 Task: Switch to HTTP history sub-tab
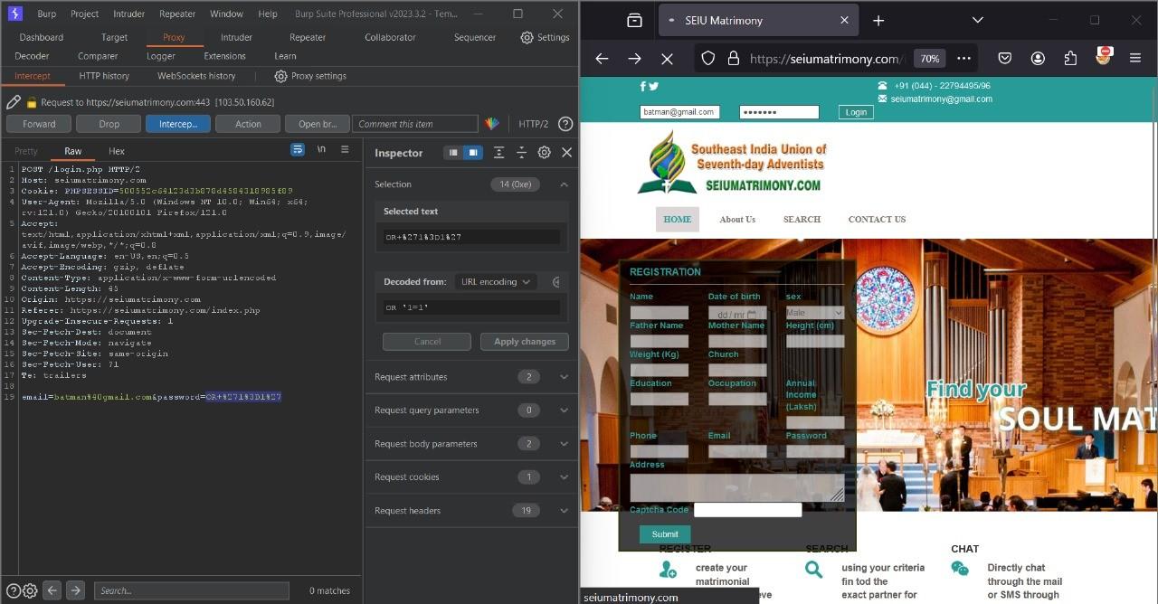(104, 76)
